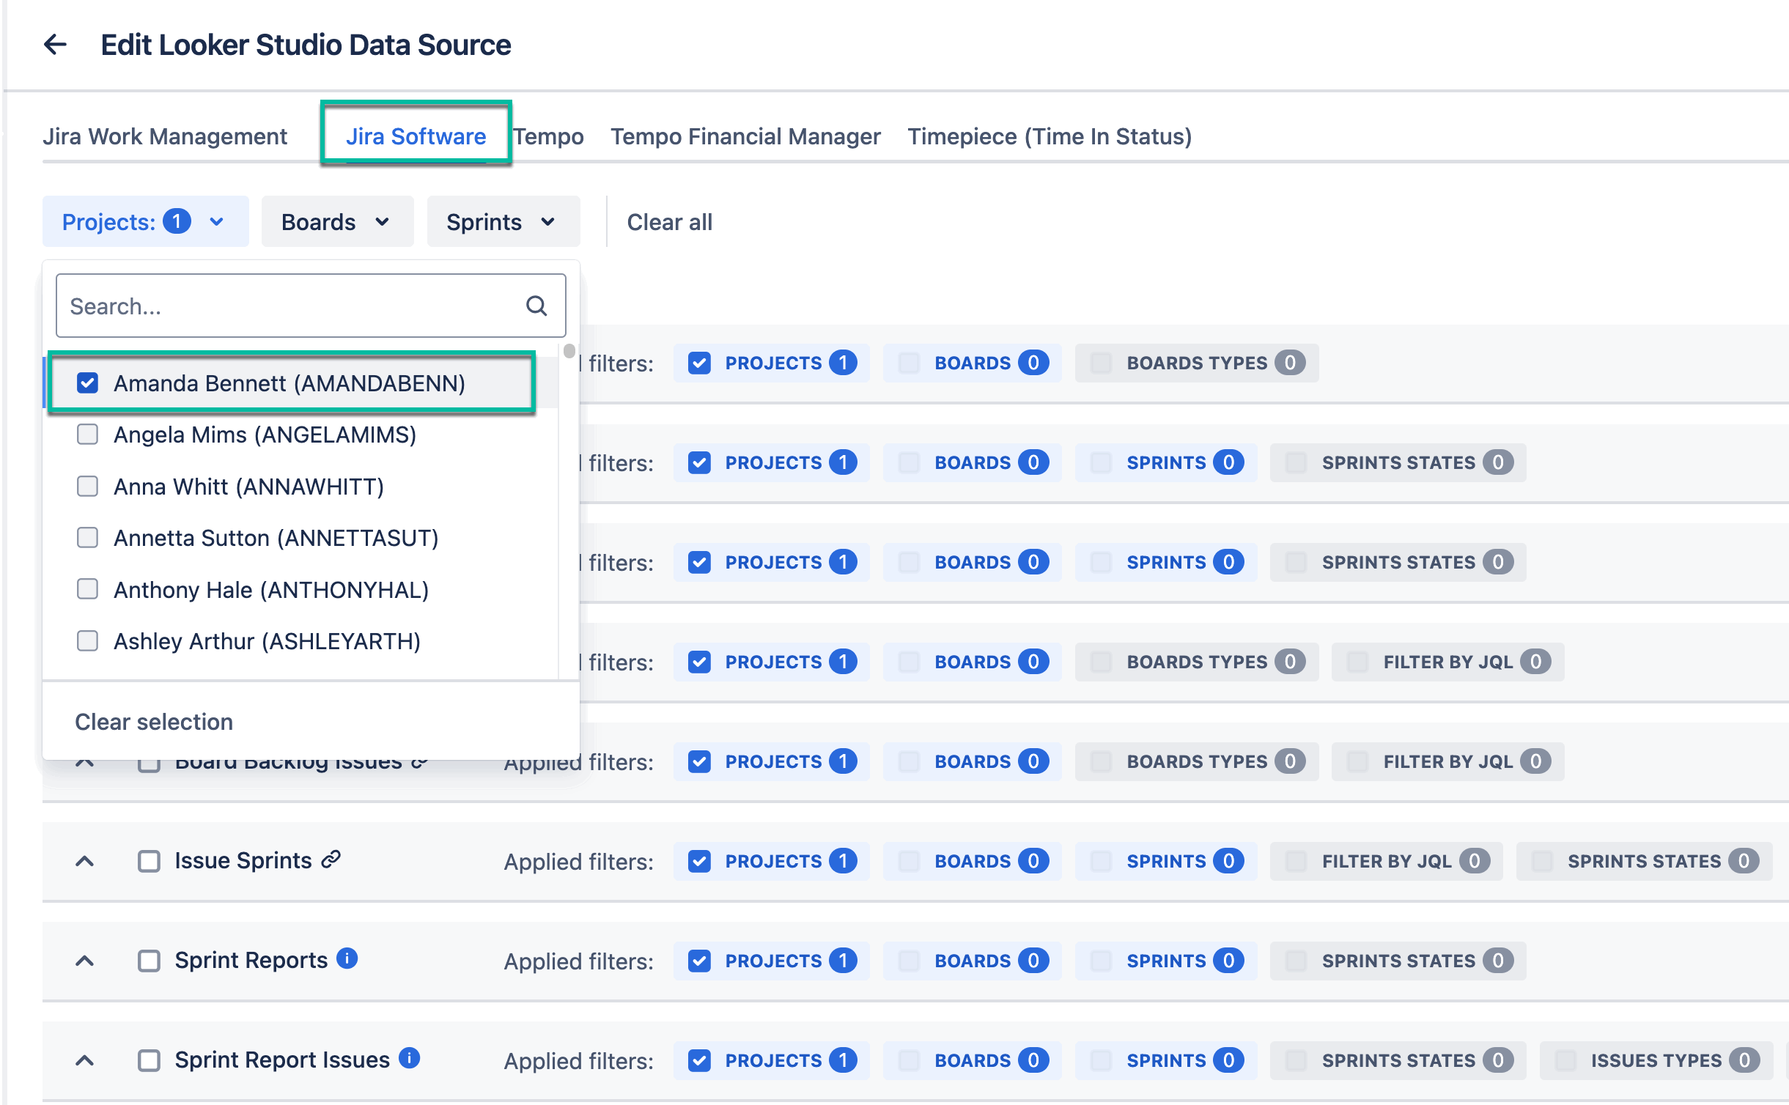Collapse the Issue Sprints row chevron

85,861
